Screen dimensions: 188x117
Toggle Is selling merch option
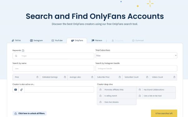[117, 96]
